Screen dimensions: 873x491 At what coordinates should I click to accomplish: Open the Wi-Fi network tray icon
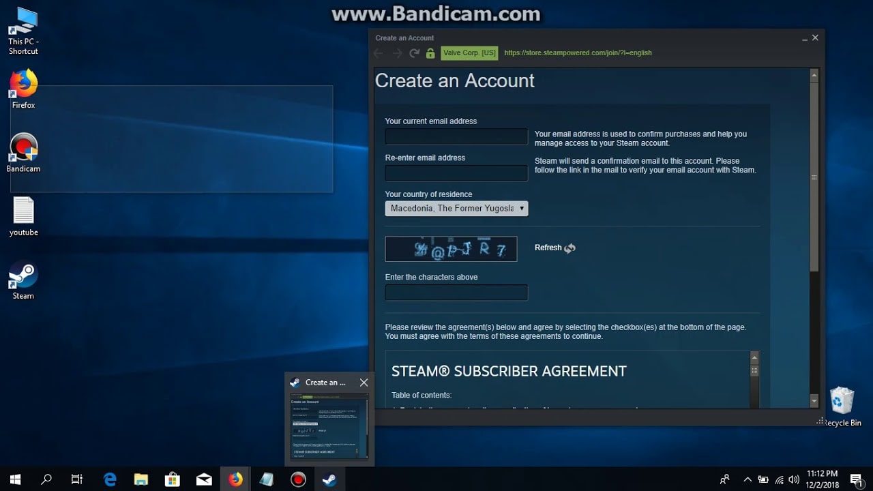(779, 479)
